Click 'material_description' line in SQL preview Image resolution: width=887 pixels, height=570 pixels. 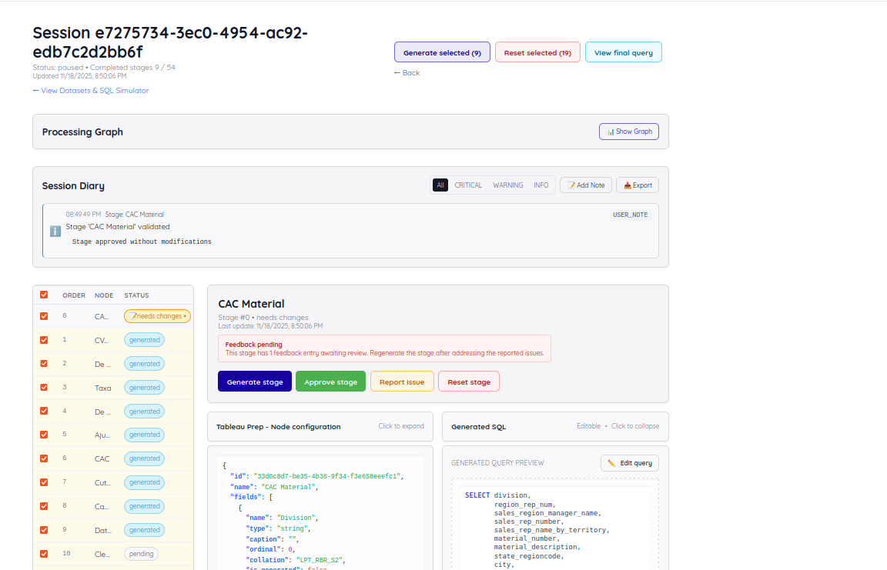pyautogui.click(x=537, y=547)
